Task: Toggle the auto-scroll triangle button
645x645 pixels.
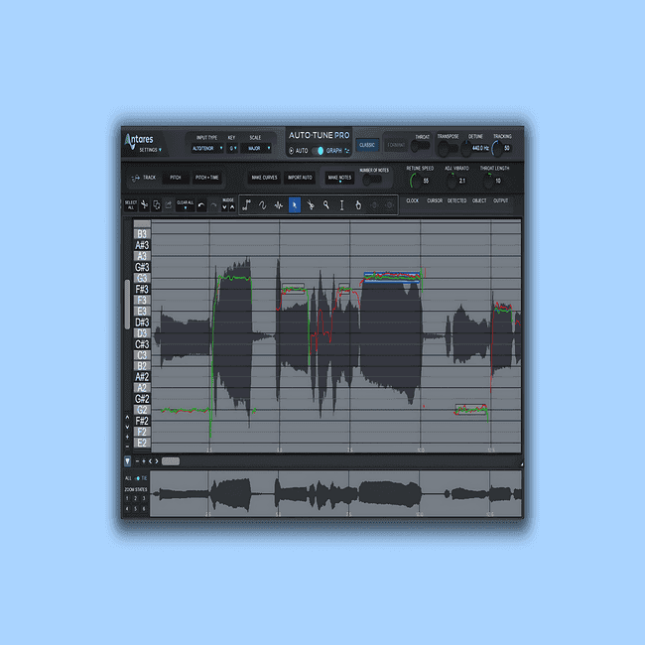Action: 128,461
